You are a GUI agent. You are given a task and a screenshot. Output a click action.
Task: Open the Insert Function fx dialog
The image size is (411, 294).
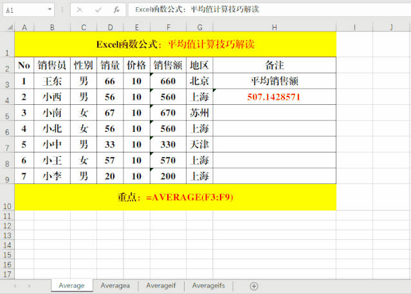click(x=116, y=10)
